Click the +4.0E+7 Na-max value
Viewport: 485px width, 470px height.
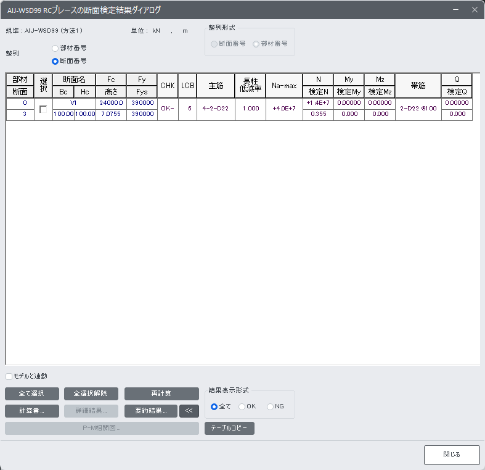284,109
